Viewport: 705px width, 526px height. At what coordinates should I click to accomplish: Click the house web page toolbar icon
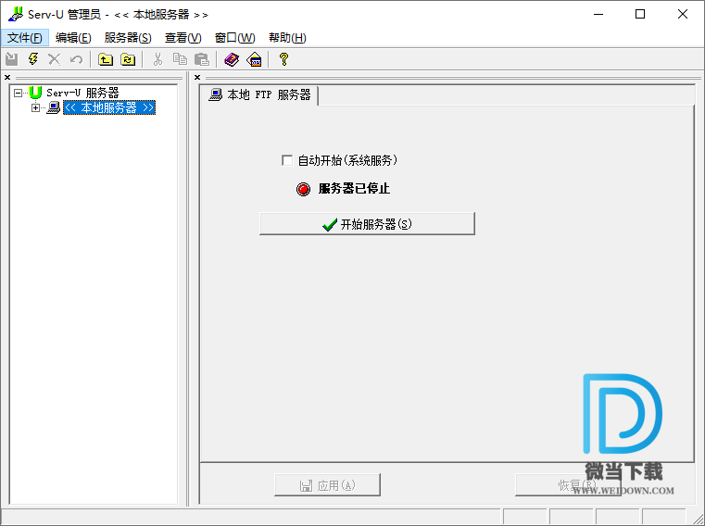pyautogui.click(x=255, y=59)
